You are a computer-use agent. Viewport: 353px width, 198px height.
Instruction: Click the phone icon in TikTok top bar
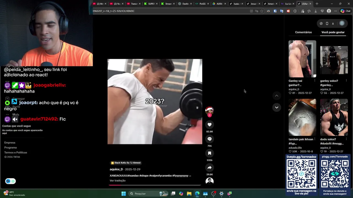point(327,23)
